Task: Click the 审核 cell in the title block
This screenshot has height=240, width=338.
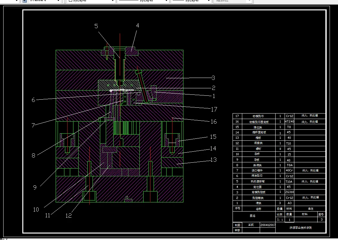Action: click(237, 230)
